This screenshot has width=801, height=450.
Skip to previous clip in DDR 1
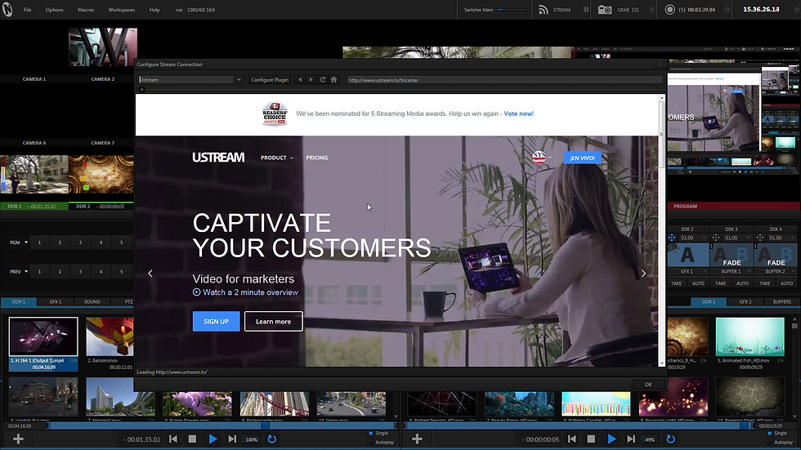click(x=173, y=439)
